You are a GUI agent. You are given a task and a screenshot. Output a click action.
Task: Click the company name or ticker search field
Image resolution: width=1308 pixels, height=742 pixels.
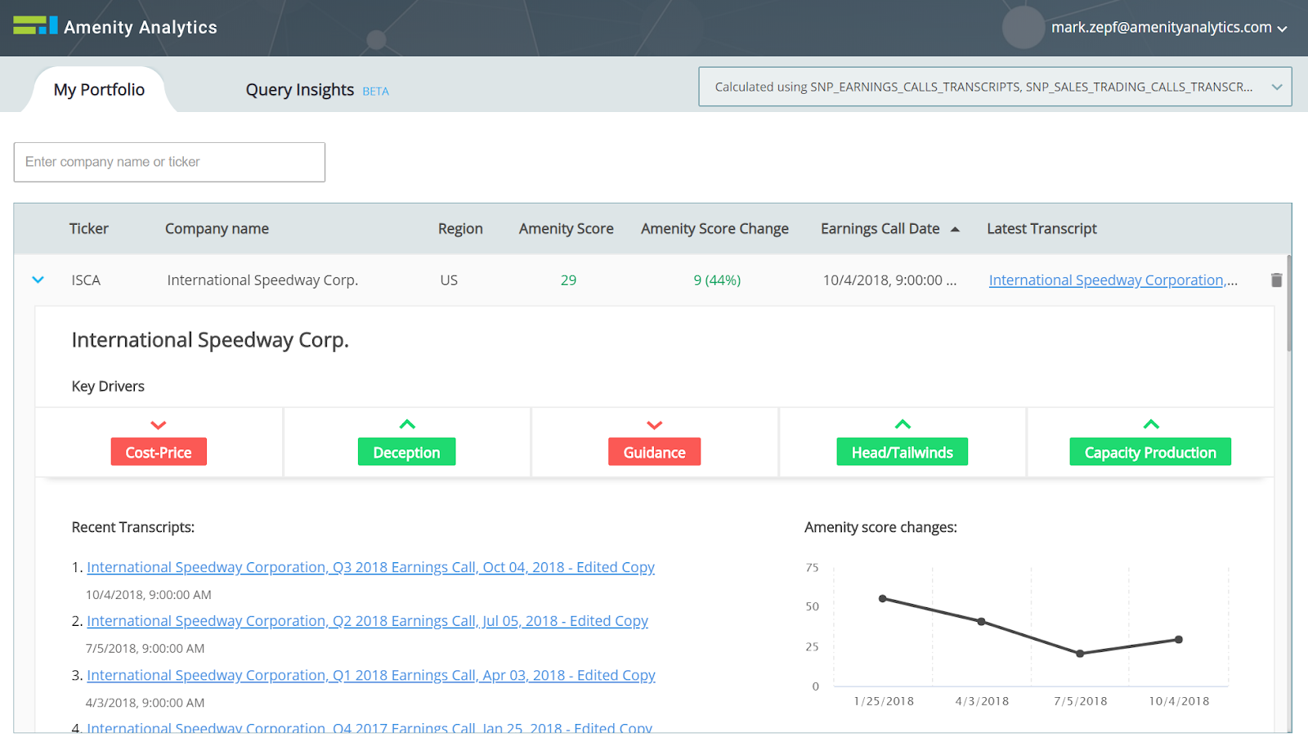tap(169, 162)
